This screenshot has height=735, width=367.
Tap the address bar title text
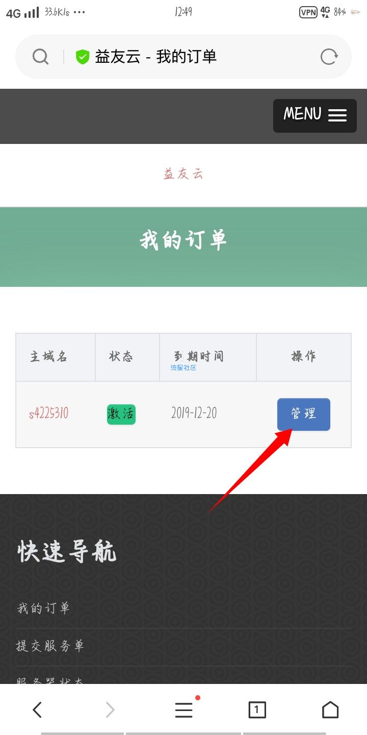[x=156, y=57]
